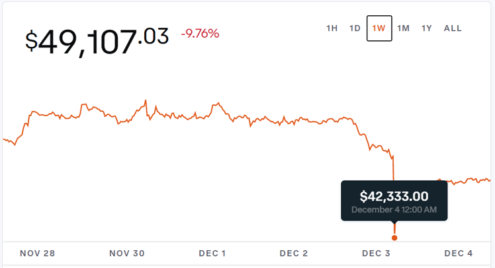Screen dimensions: 495x268
Task: Click the selected 1W range tab
Action: (x=379, y=28)
